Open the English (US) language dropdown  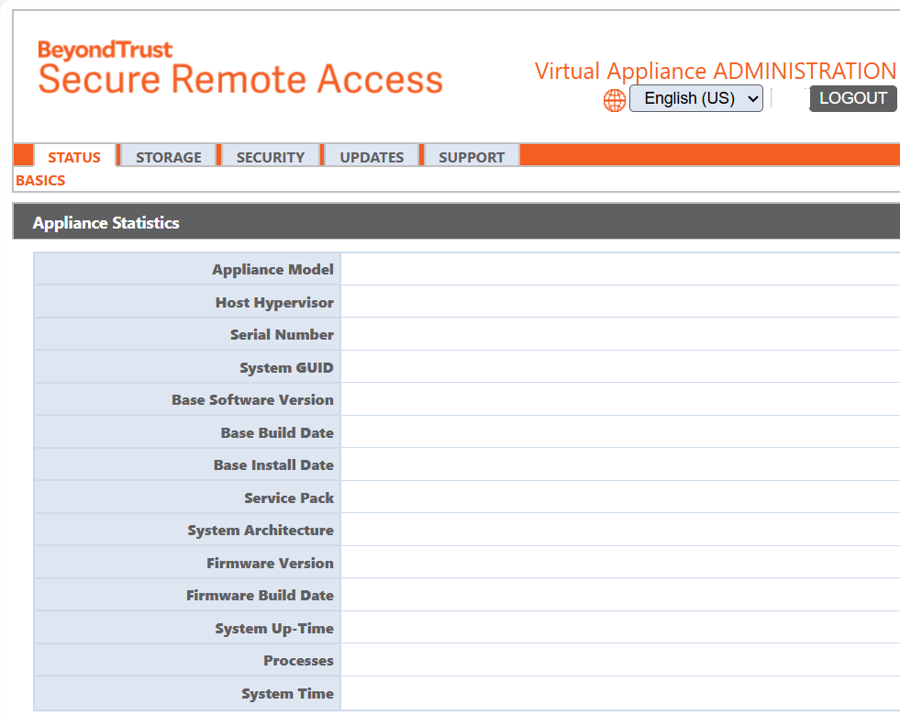click(x=696, y=98)
